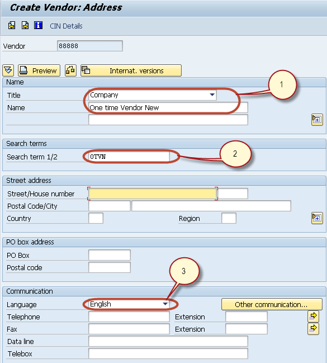Open the Language dropdown showing English
Image resolution: width=327 pixels, height=363 pixels.
point(129,304)
